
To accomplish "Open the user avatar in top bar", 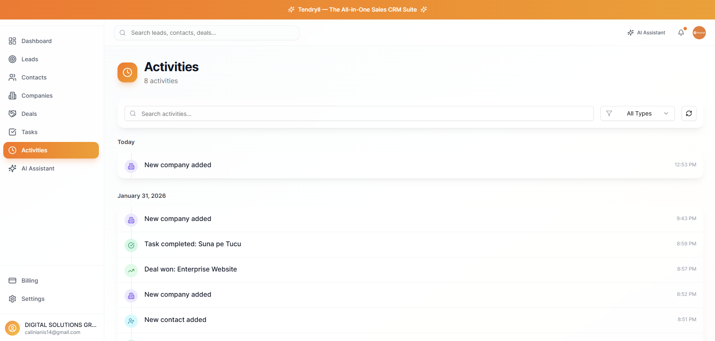I will pyautogui.click(x=699, y=33).
